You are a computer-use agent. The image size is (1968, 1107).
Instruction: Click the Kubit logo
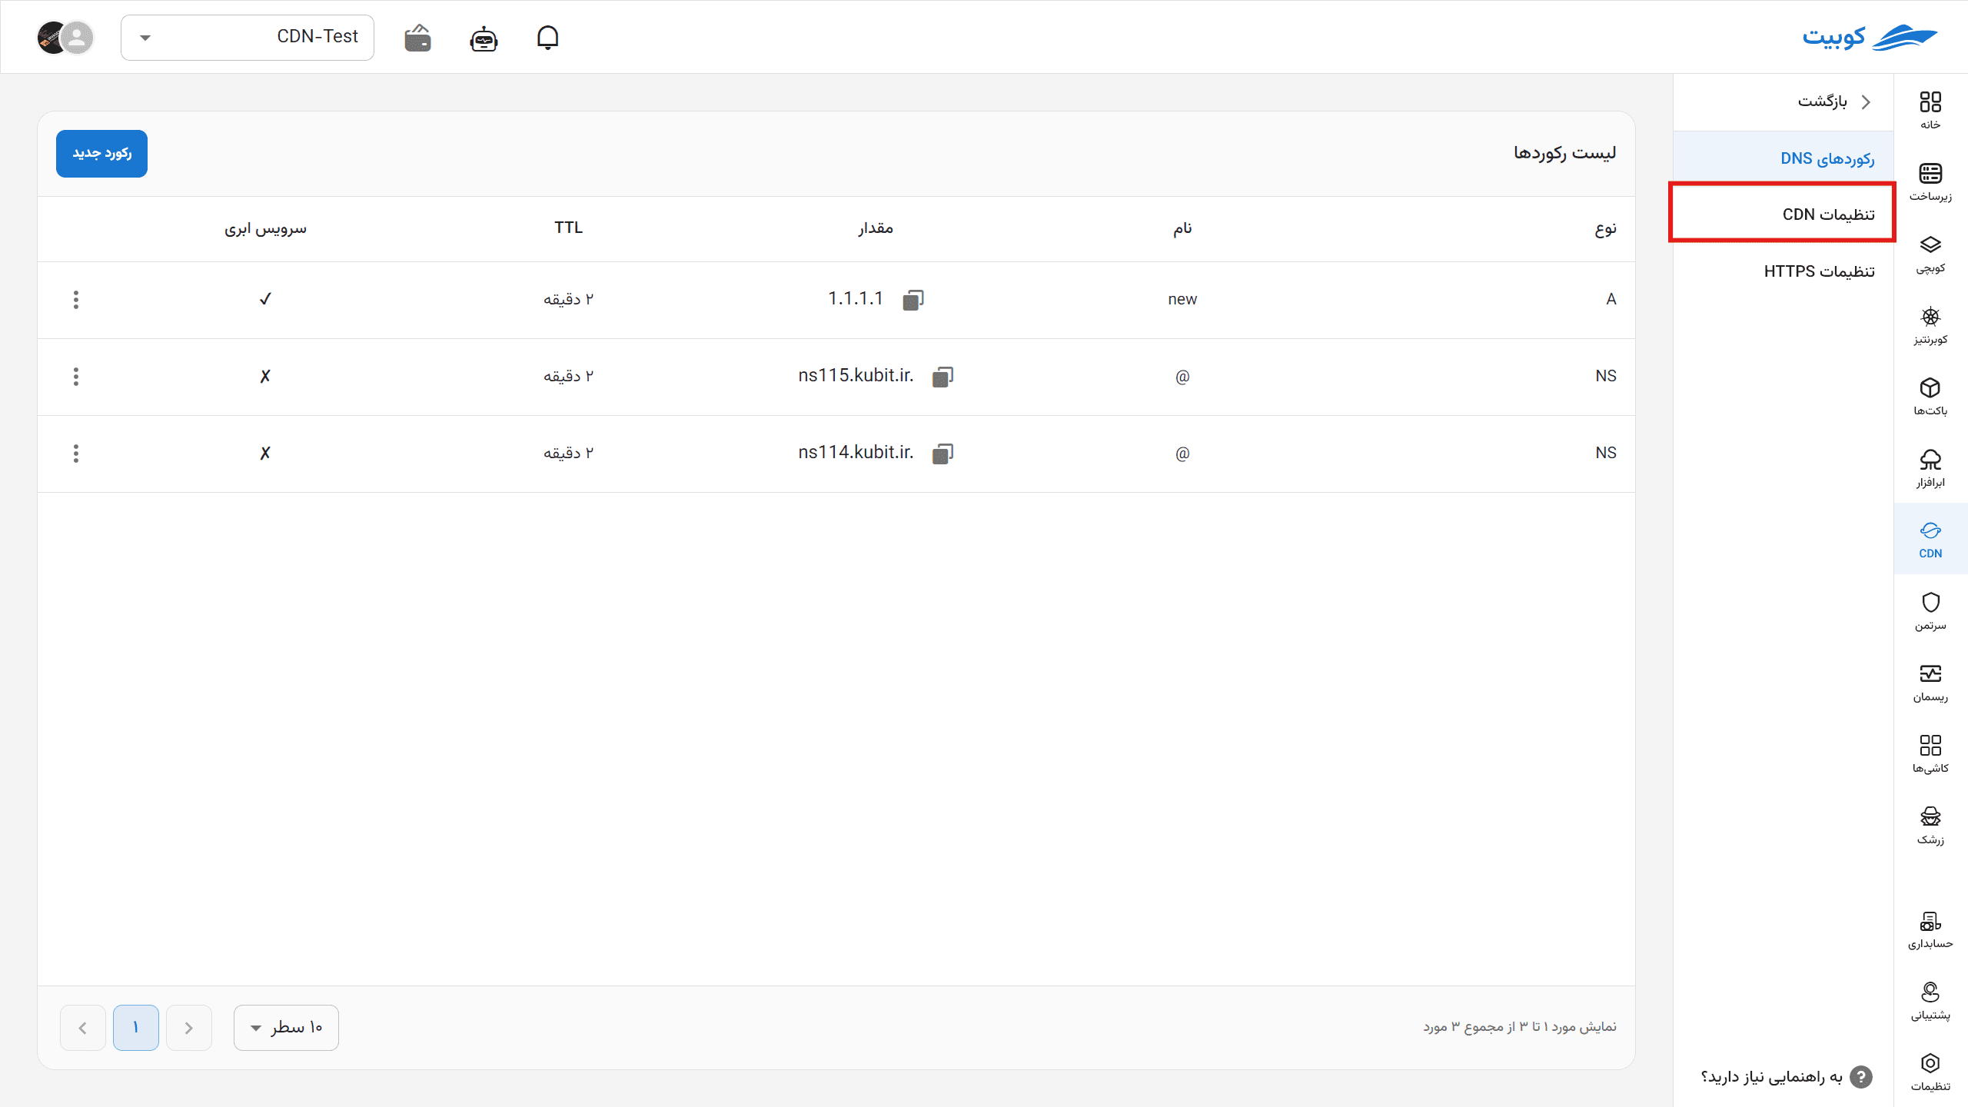(1869, 37)
